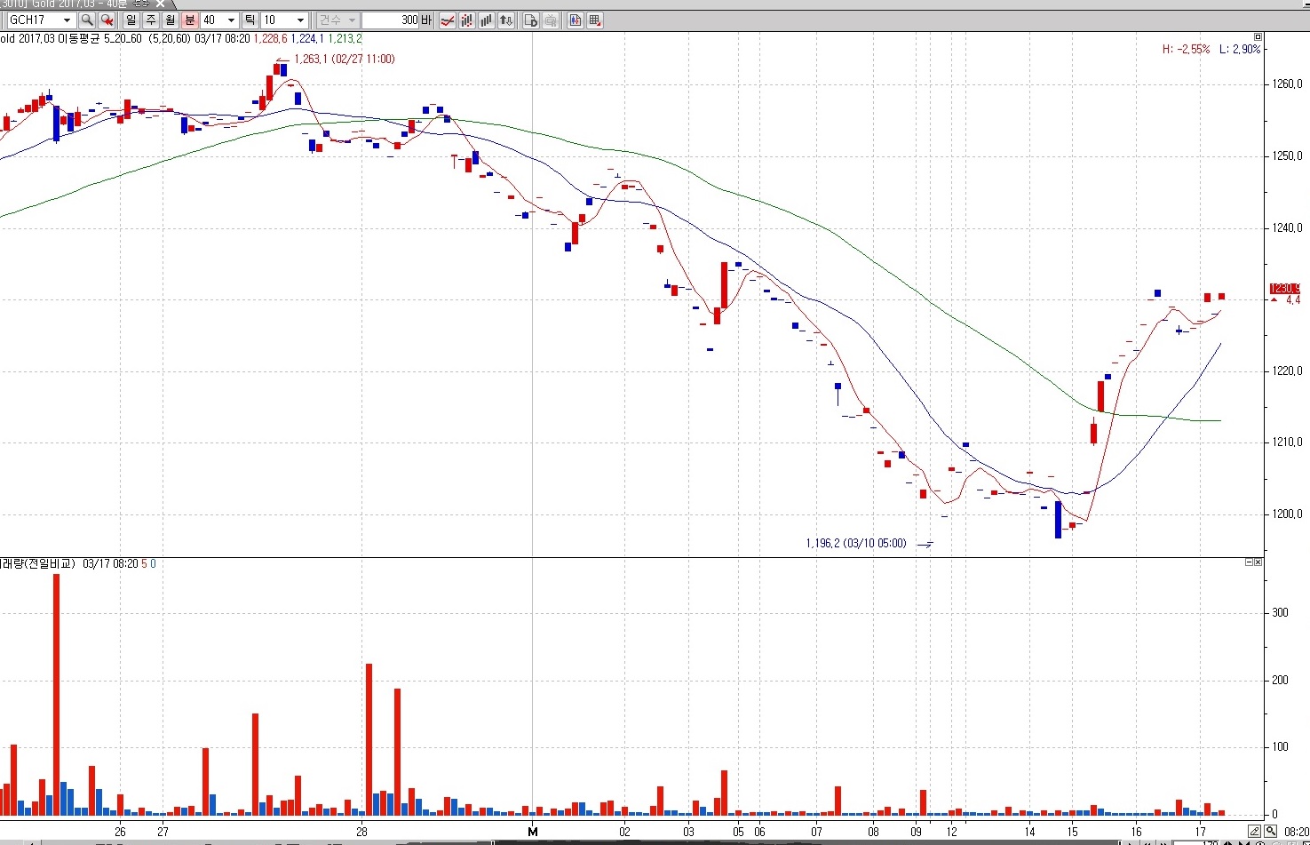Click the symbol search magnifier icon
The height and width of the screenshot is (845, 1310).
point(87,20)
